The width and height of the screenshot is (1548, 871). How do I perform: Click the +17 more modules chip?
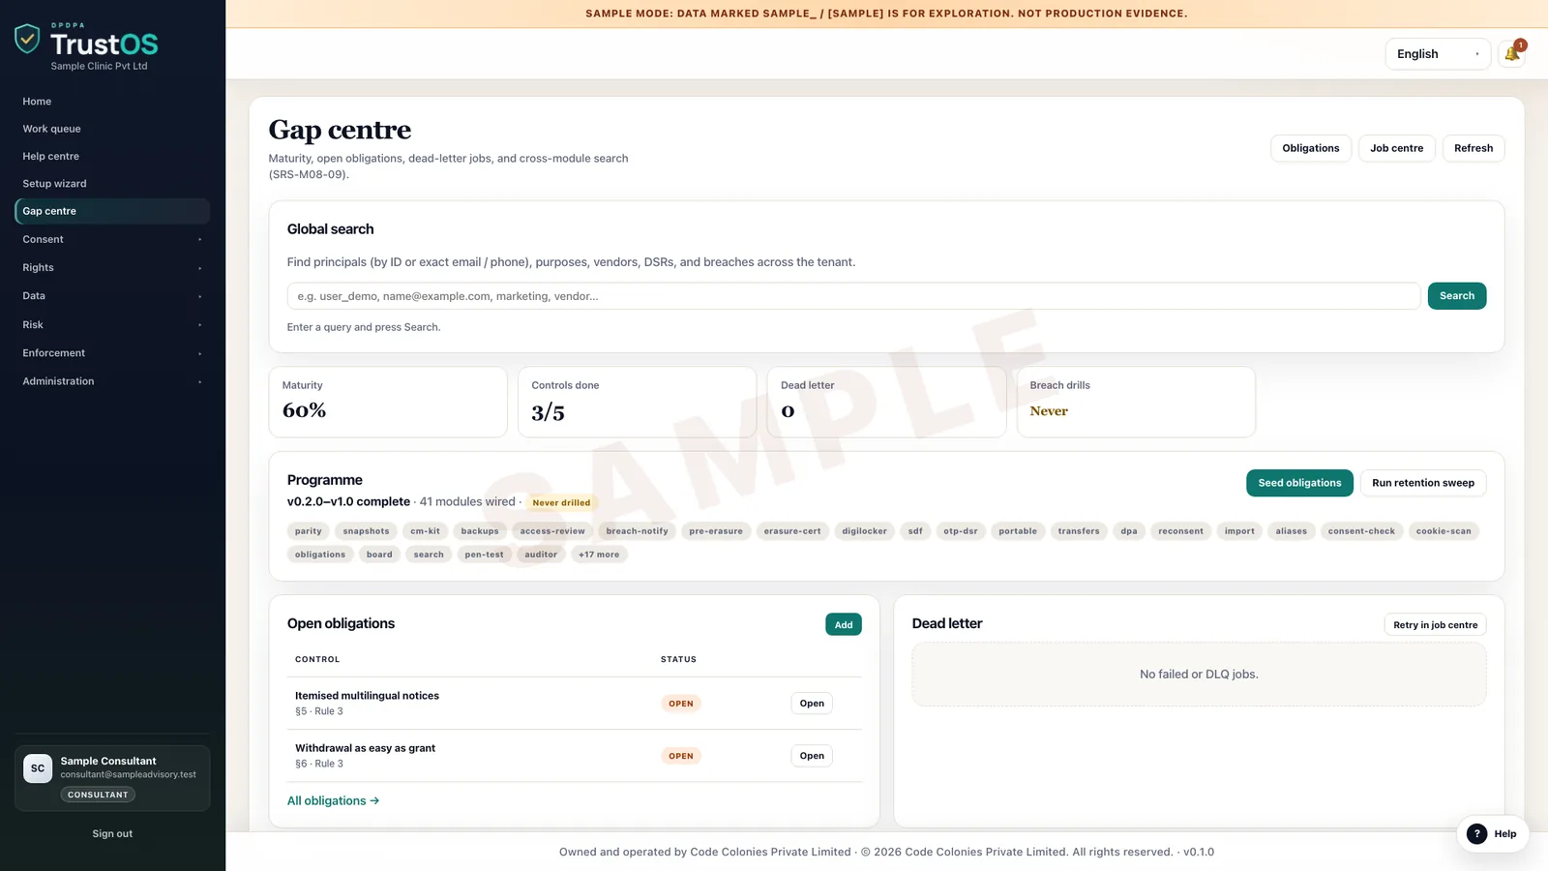click(599, 555)
